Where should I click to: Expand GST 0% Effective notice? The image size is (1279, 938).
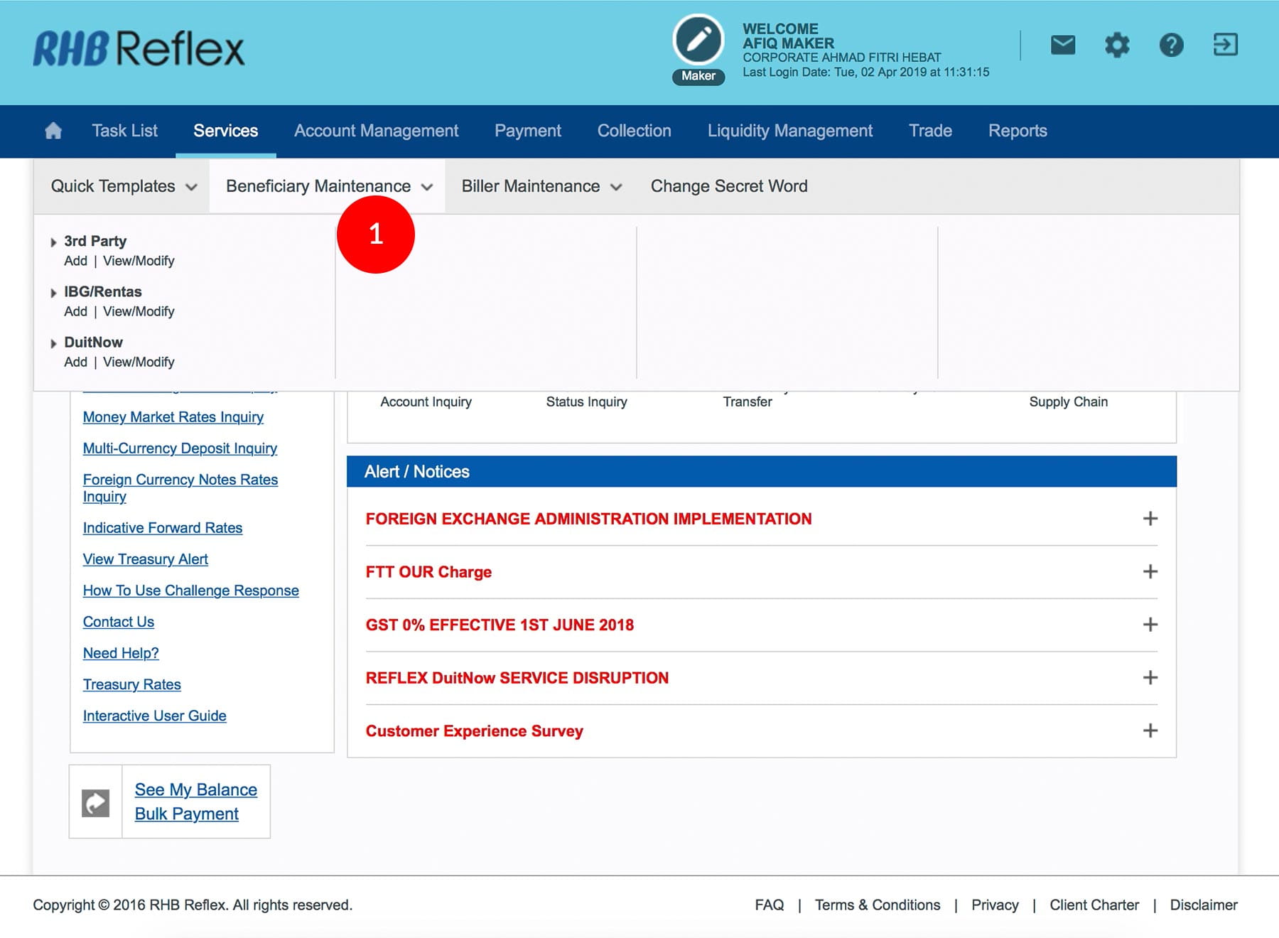pyautogui.click(x=1150, y=625)
